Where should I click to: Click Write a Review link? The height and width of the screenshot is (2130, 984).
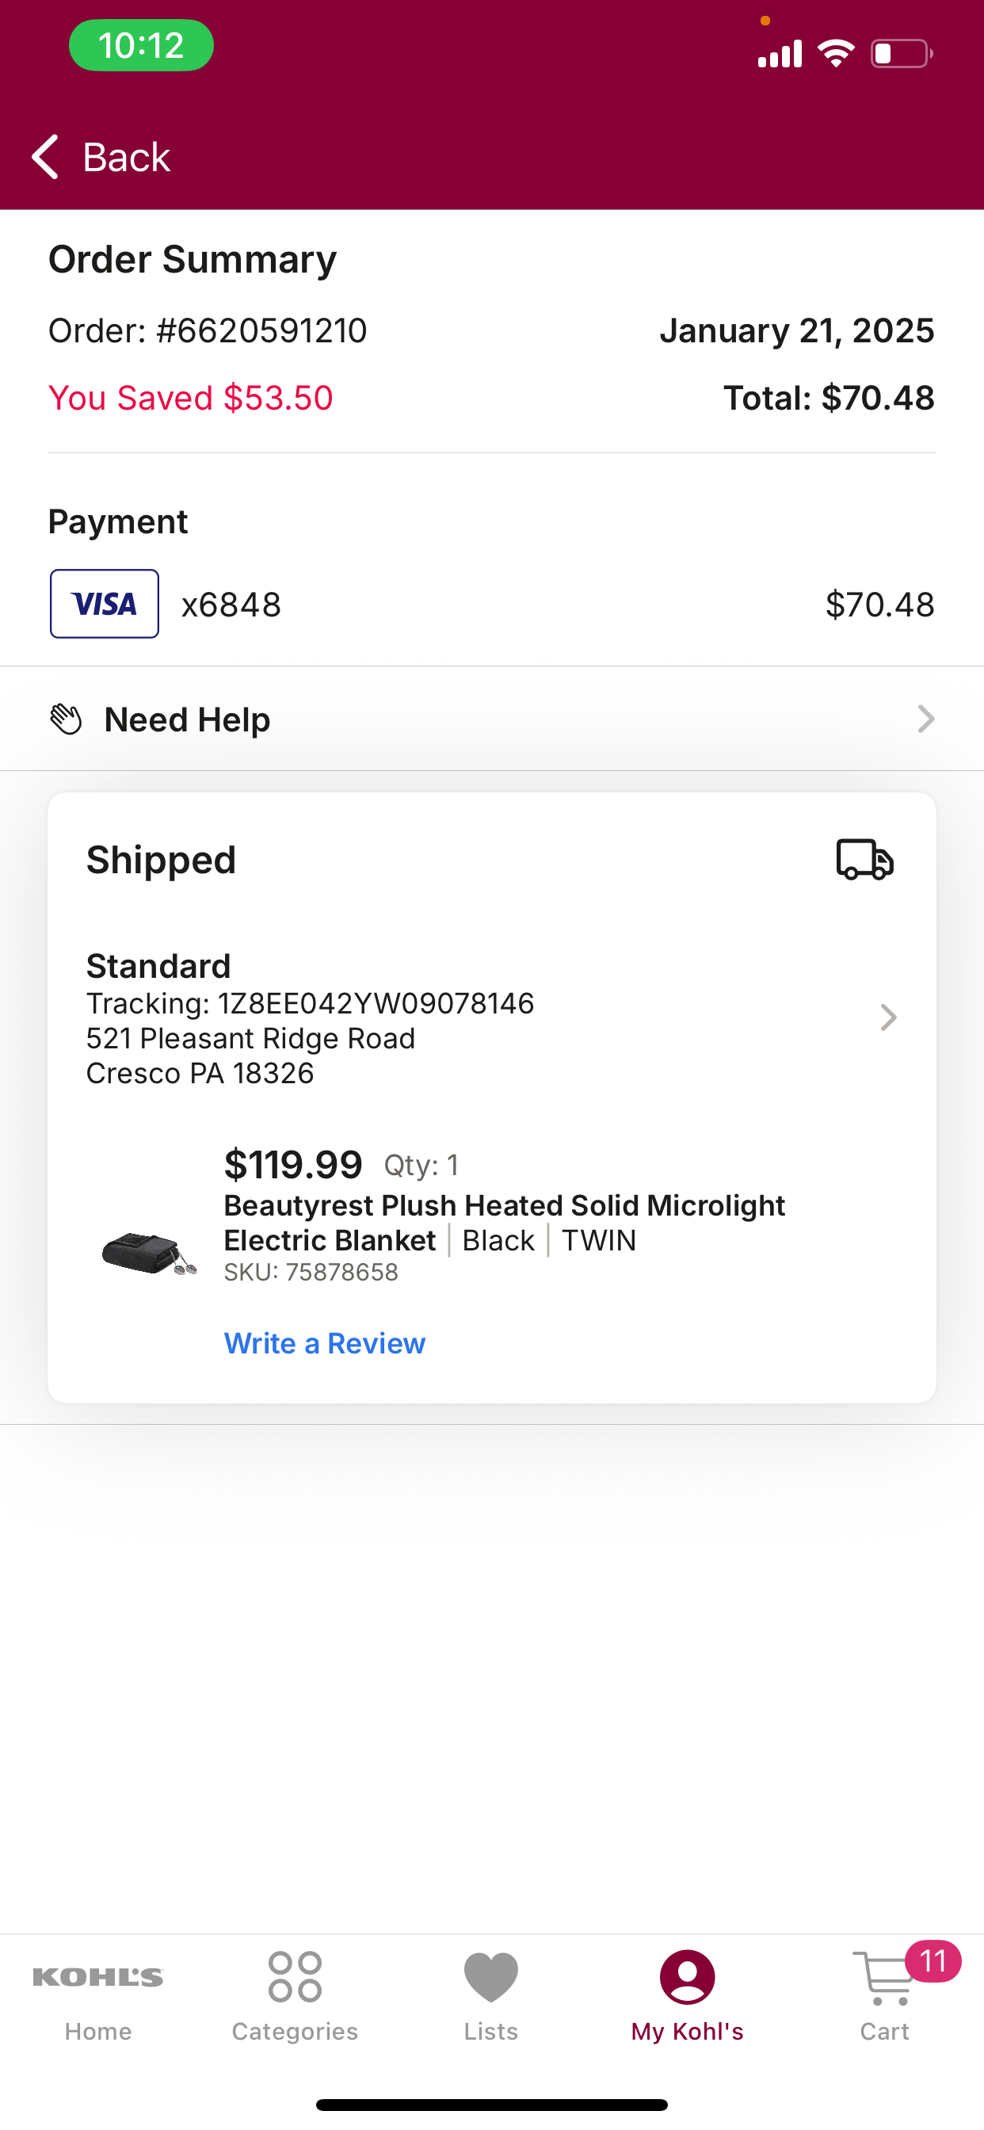tap(325, 1343)
